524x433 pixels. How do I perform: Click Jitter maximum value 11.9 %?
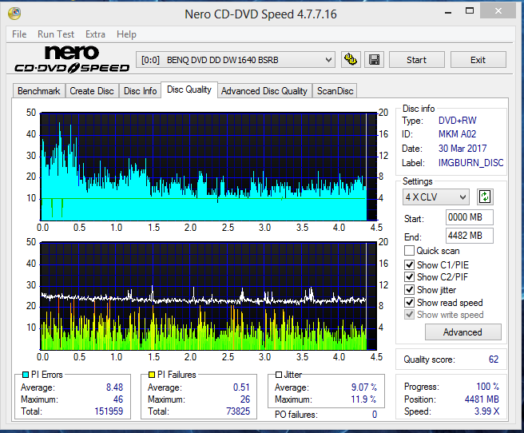point(364,399)
